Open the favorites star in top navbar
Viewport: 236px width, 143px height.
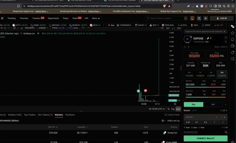[x=205, y=18]
